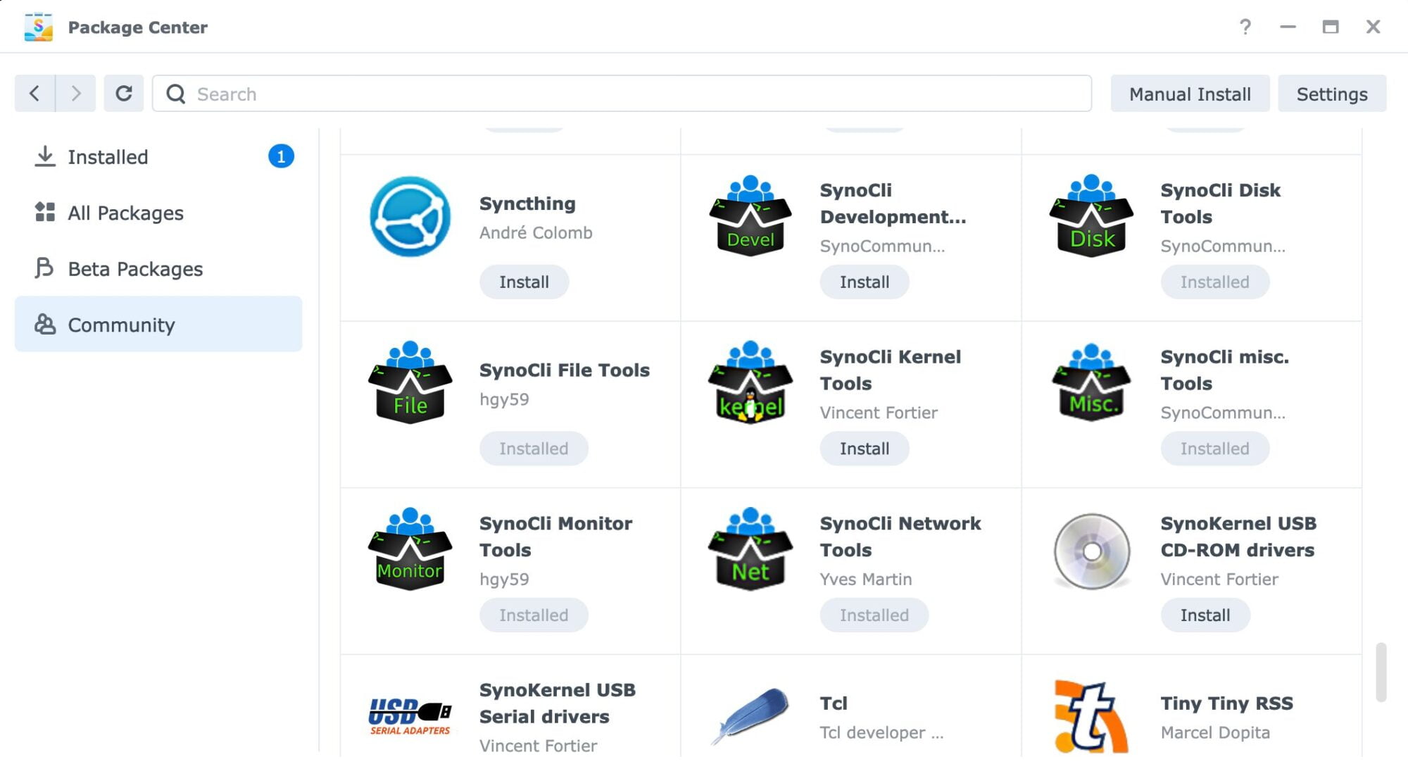Switch to All Packages section
The width and height of the screenshot is (1408, 769).
tap(125, 213)
